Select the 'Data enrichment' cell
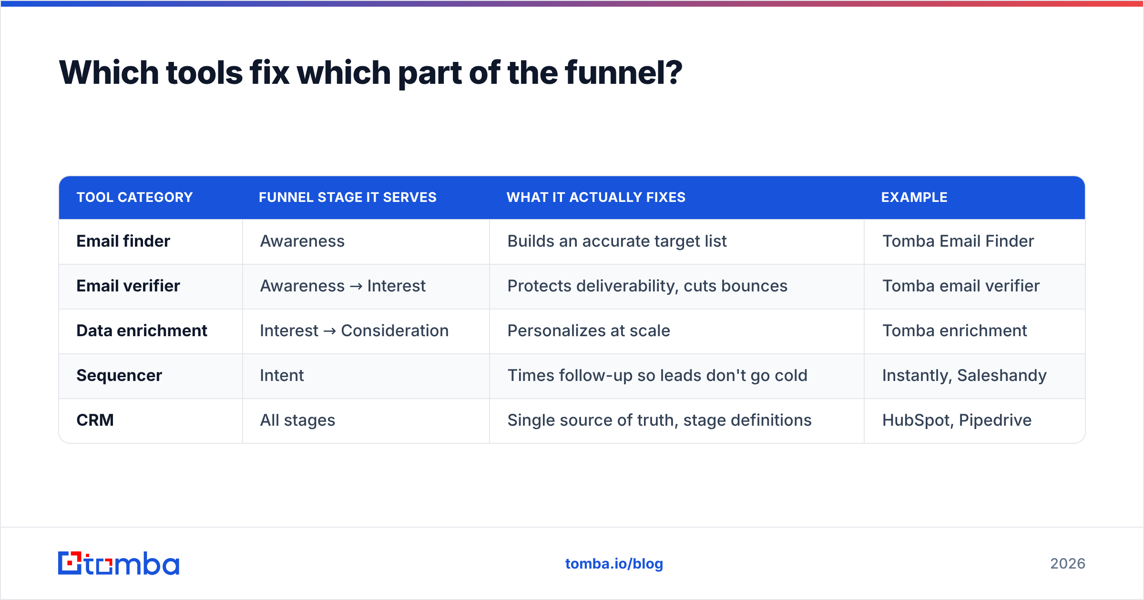1144x600 pixels. click(151, 331)
